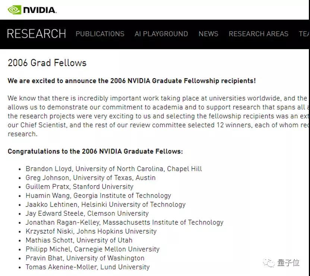Click Tomas Akenine-Moller, Lund University entry
310x276 pixels.
click(x=88, y=267)
